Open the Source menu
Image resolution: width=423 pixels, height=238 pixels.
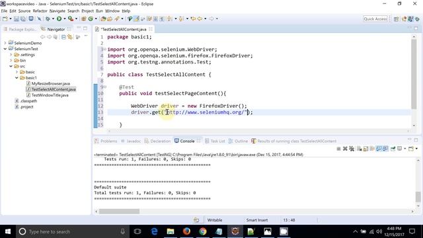(x=24, y=11)
